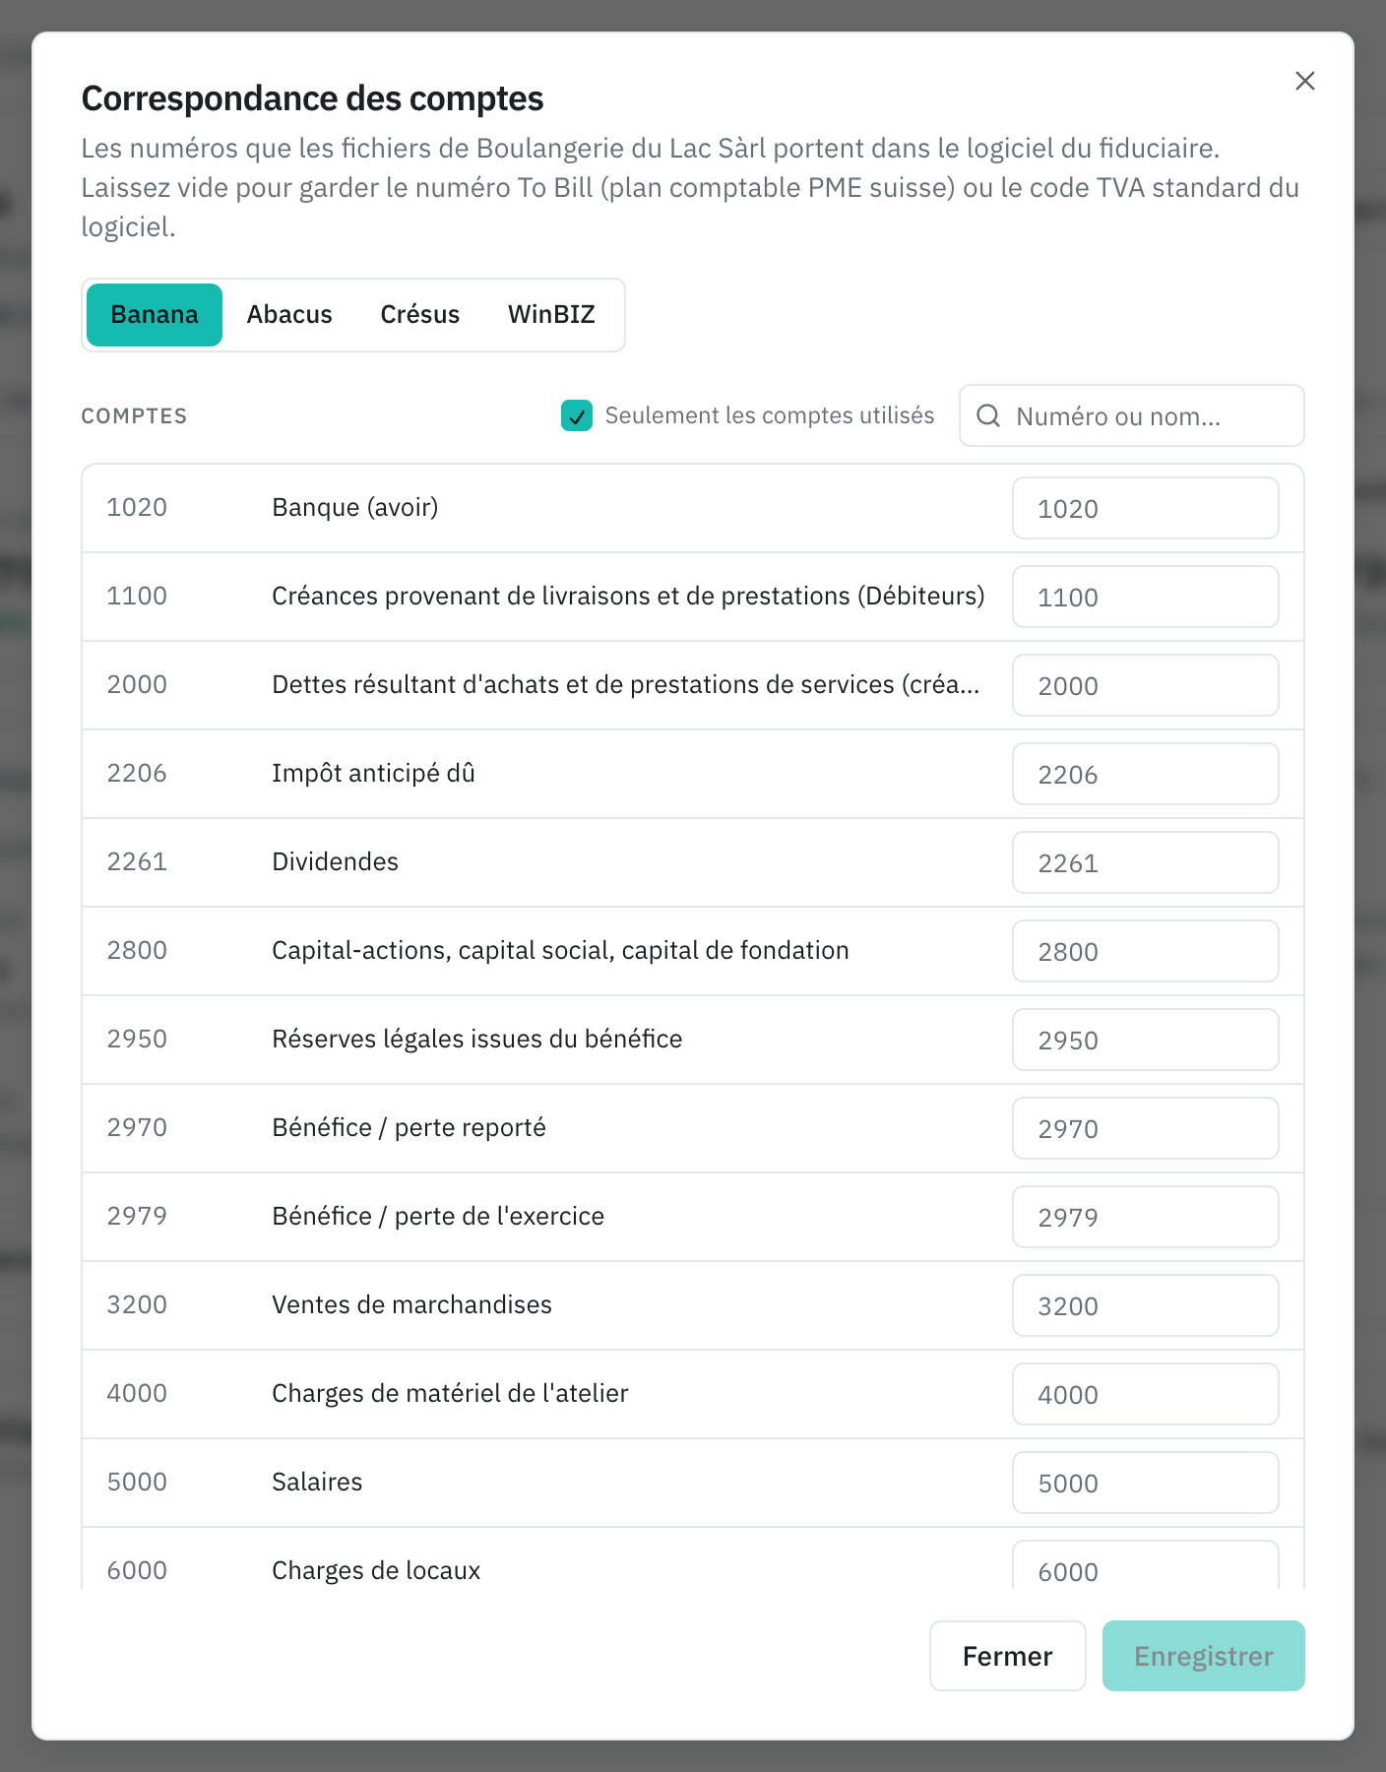Click the Correspondance des comptes title
This screenshot has height=1772, width=1386.
(312, 98)
